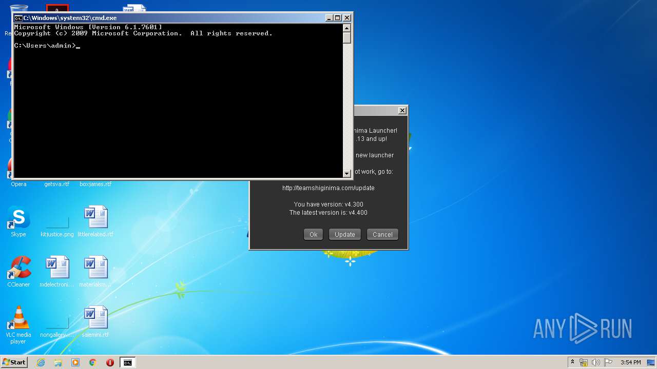Launch Internet Explorer from taskbar
Image resolution: width=657 pixels, height=369 pixels.
(x=41, y=362)
